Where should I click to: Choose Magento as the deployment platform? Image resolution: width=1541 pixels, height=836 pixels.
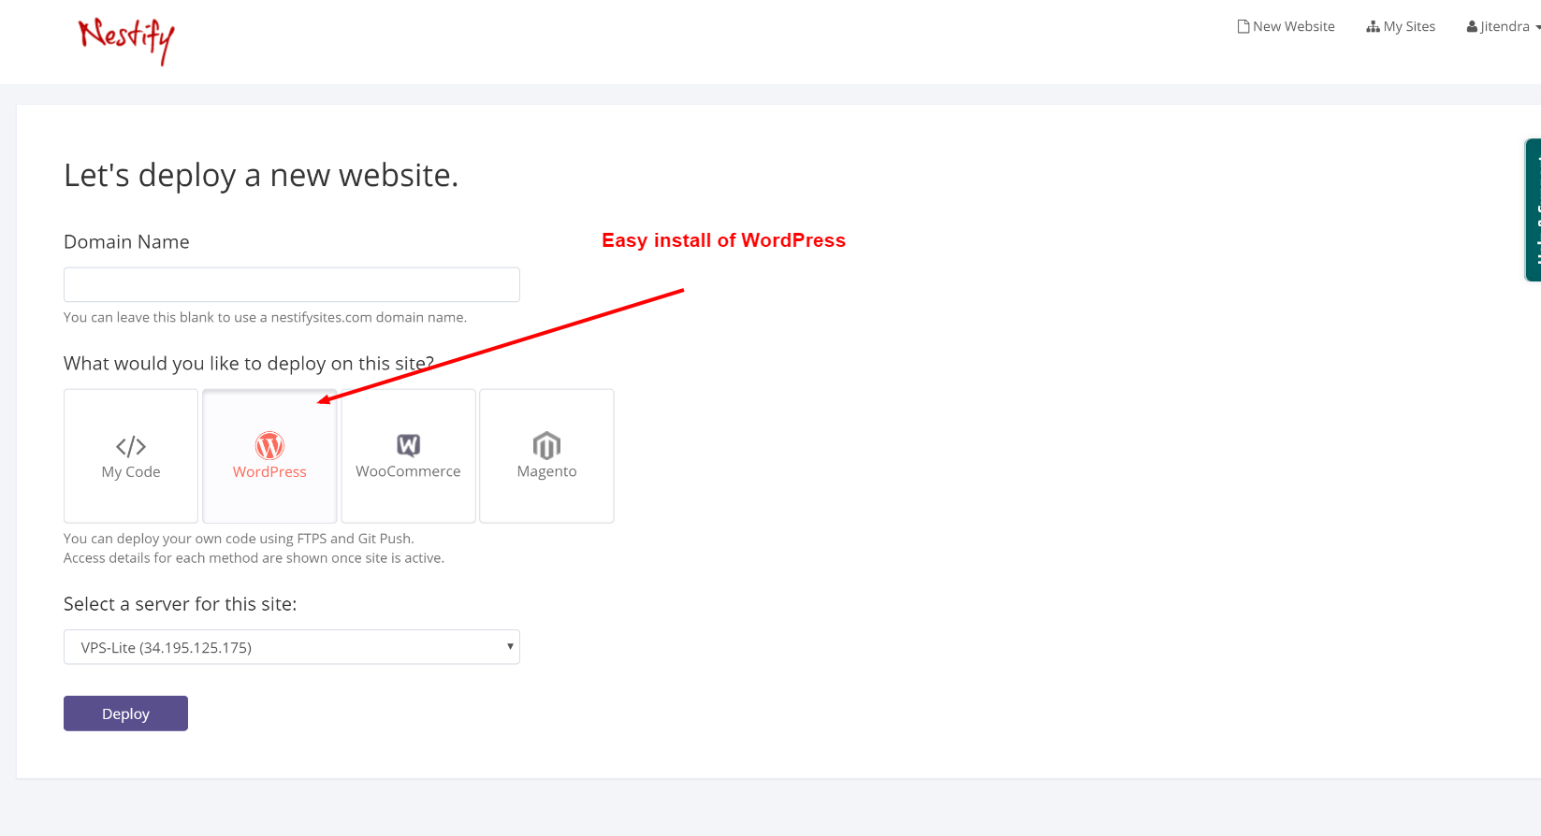click(x=546, y=456)
